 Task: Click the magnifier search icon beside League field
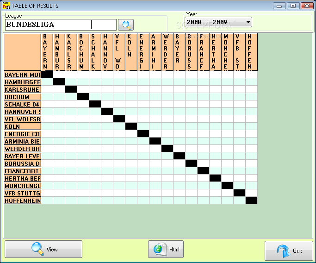(126, 25)
